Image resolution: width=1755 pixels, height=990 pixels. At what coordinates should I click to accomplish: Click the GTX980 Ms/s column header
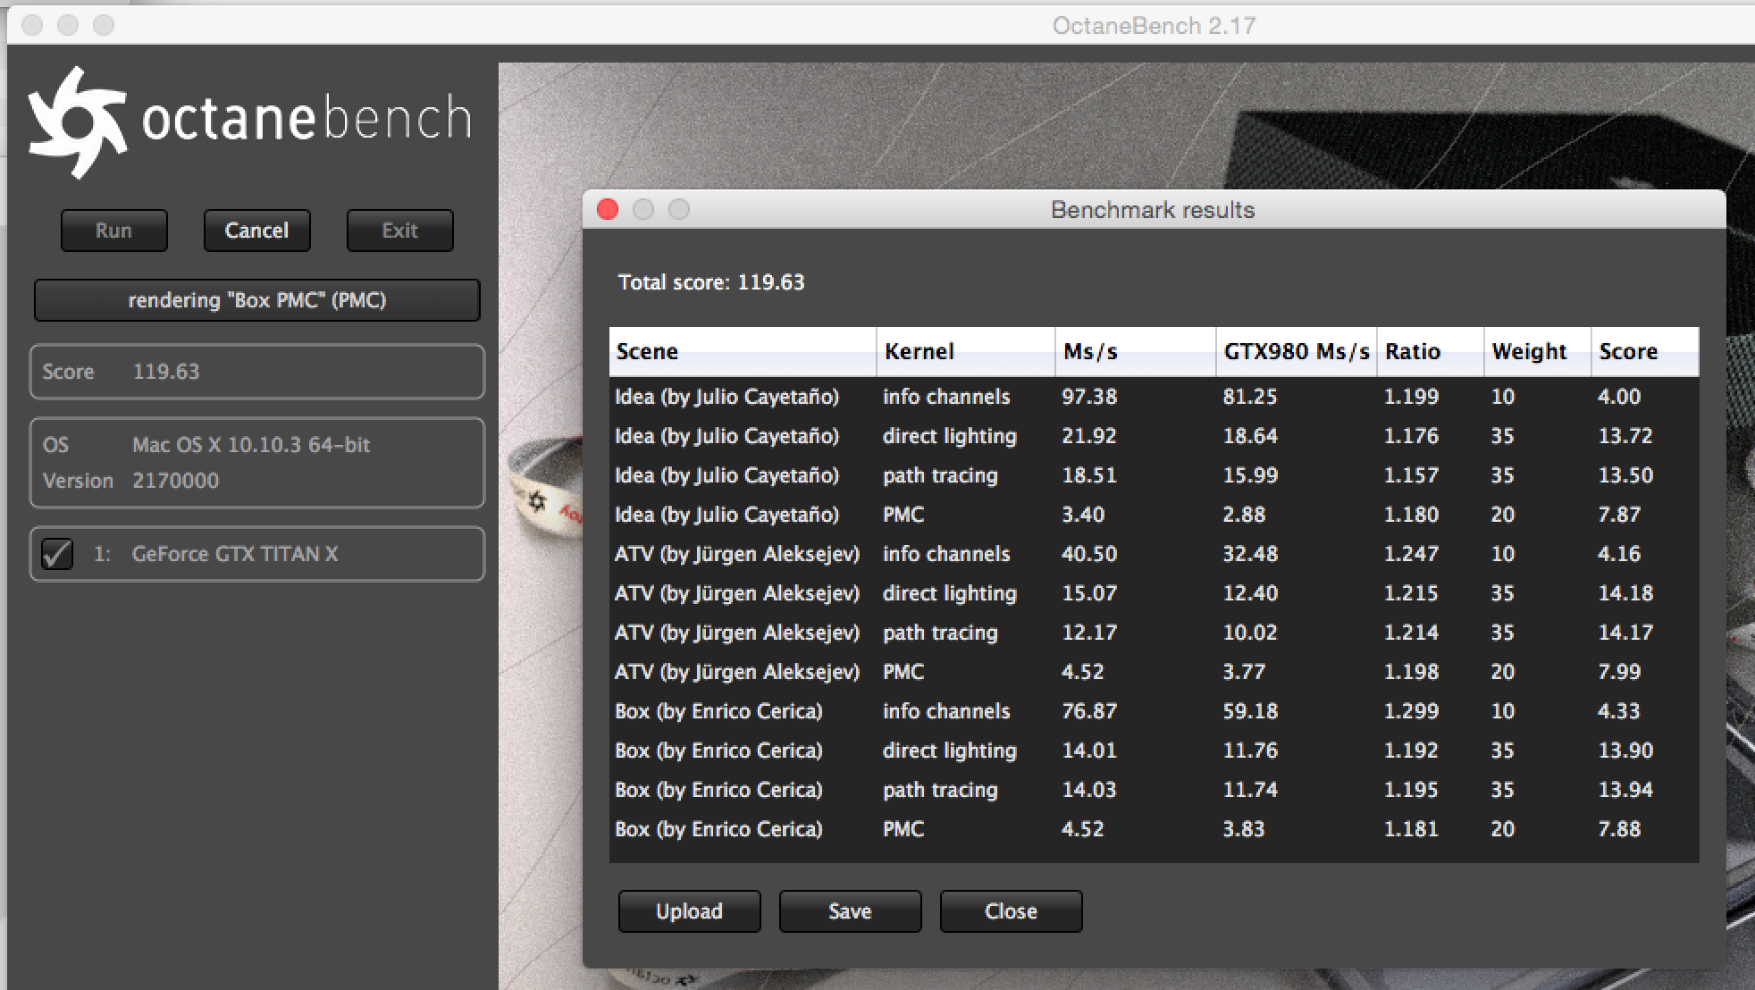click(x=1297, y=351)
